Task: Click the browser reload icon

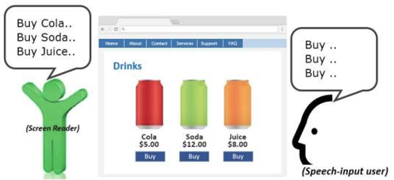Action: tap(116, 29)
